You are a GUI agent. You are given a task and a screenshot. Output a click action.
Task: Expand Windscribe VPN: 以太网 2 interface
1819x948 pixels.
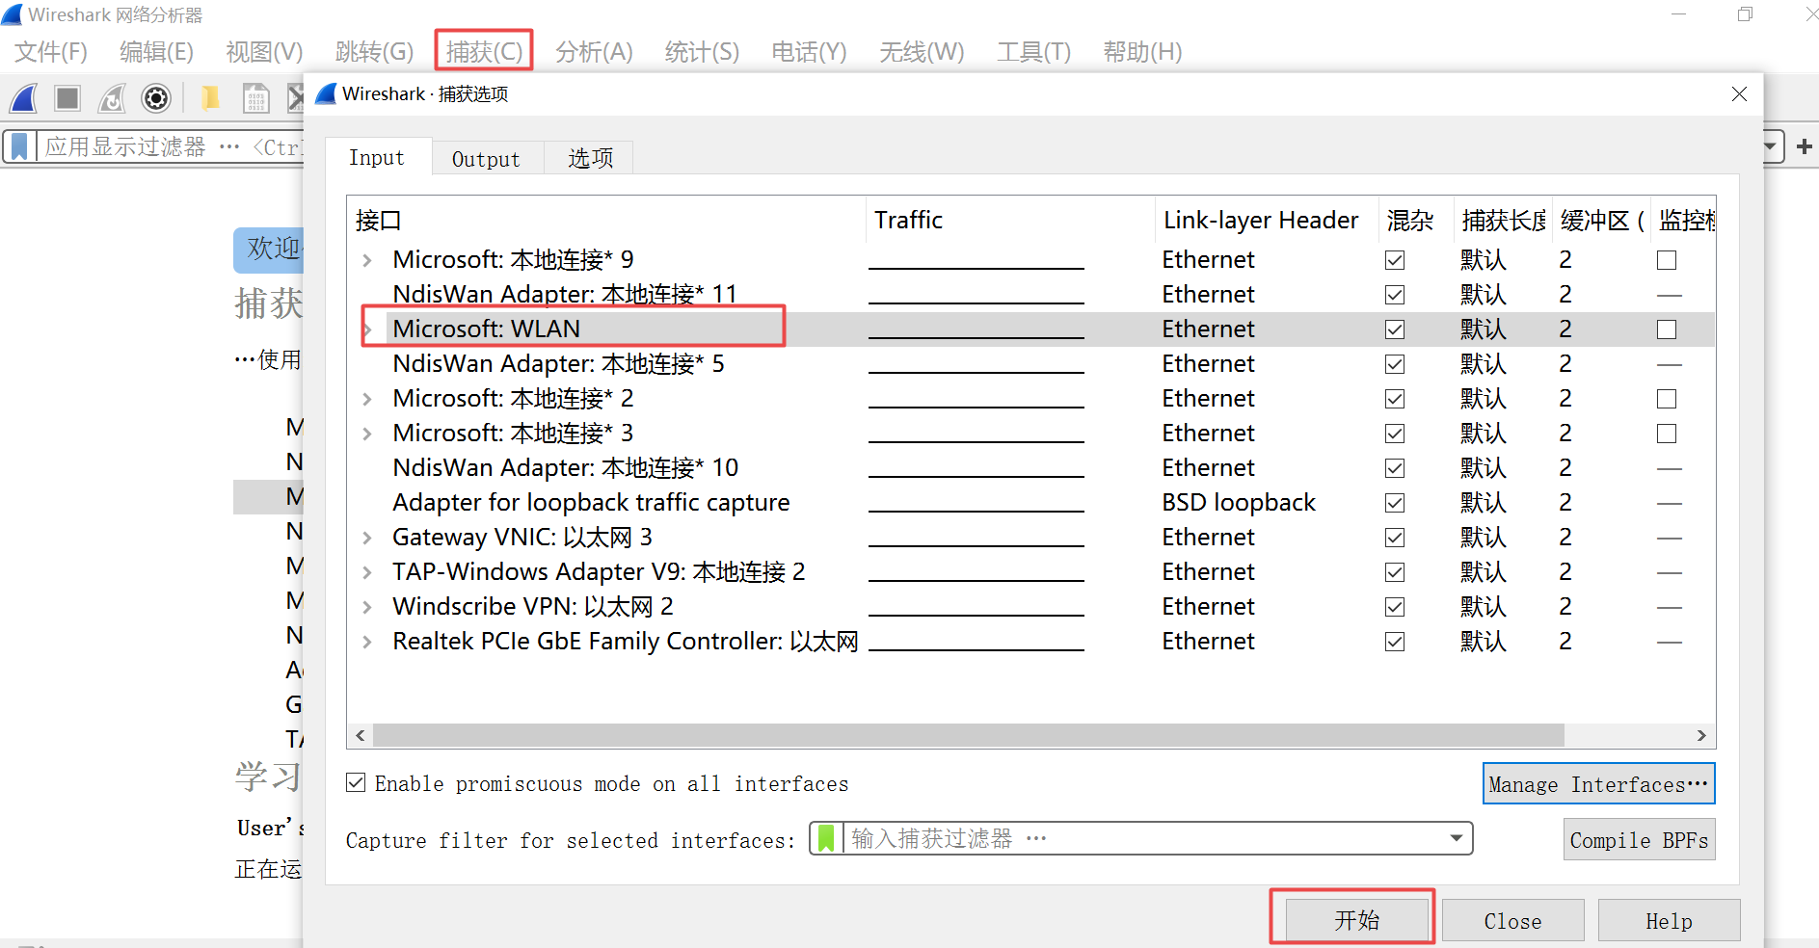pos(367,607)
